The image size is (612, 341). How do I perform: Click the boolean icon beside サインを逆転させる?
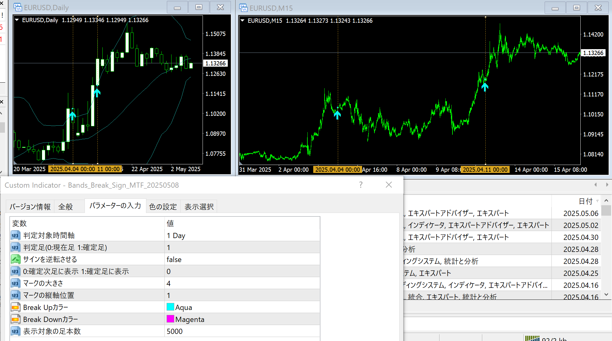(x=15, y=260)
